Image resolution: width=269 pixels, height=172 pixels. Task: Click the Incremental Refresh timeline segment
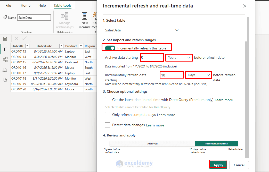216,144
